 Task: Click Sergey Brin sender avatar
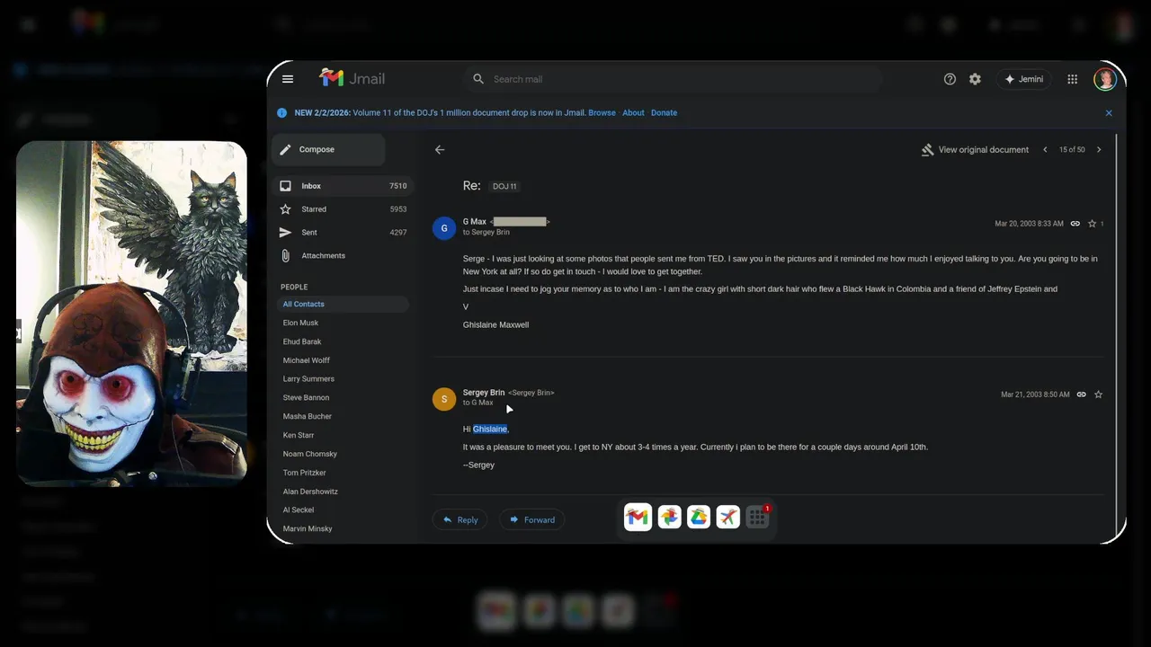[444, 399]
